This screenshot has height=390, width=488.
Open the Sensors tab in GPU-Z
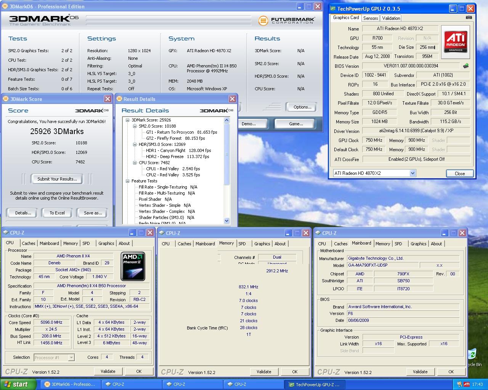[x=371, y=18]
